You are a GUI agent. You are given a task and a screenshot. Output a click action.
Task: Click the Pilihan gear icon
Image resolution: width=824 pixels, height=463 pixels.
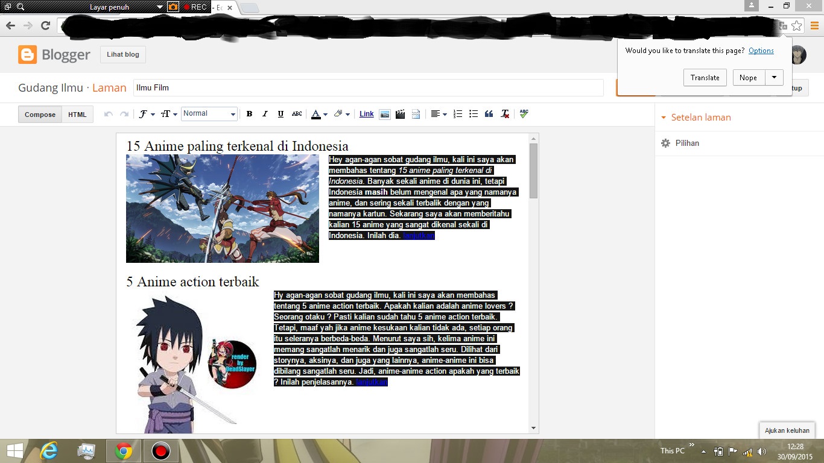click(665, 143)
